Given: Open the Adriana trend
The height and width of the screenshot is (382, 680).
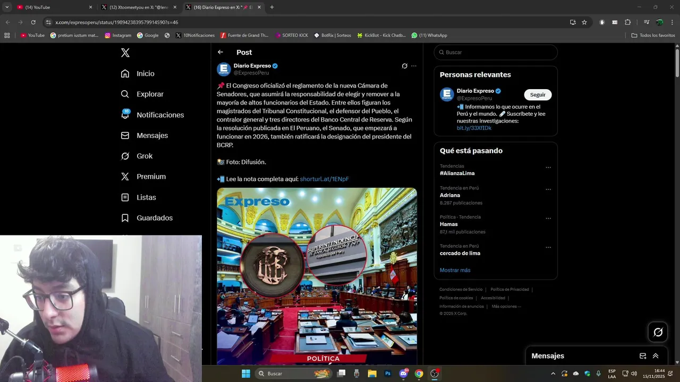Looking at the screenshot, I should [x=450, y=195].
